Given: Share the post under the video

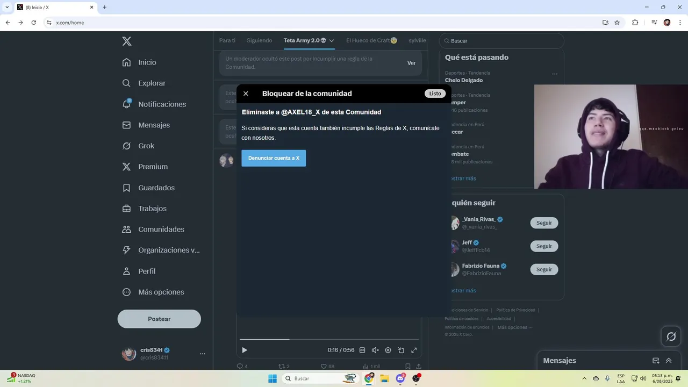Looking at the screenshot, I should coord(419,367).
